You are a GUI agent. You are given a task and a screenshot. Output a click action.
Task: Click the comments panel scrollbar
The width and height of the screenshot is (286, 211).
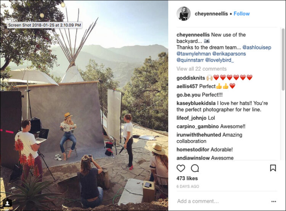click(283, 59)
